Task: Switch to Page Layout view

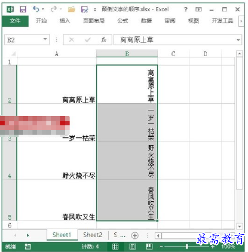Action: pos(132,247)
